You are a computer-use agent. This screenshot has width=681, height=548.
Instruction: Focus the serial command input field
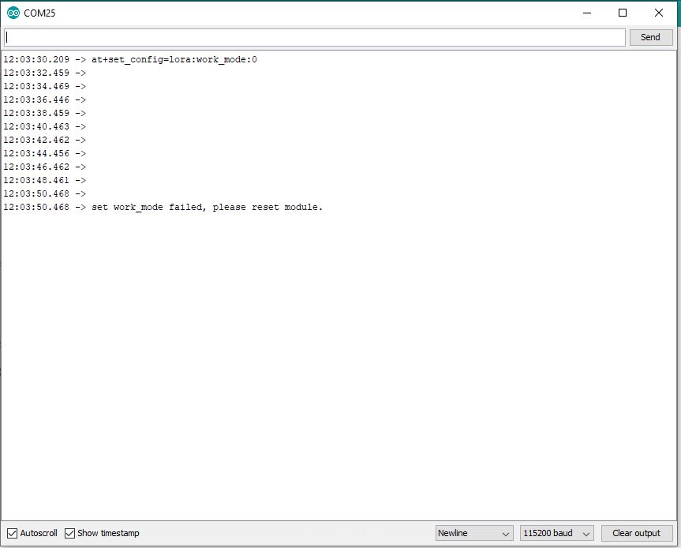(x=314, y=37)
